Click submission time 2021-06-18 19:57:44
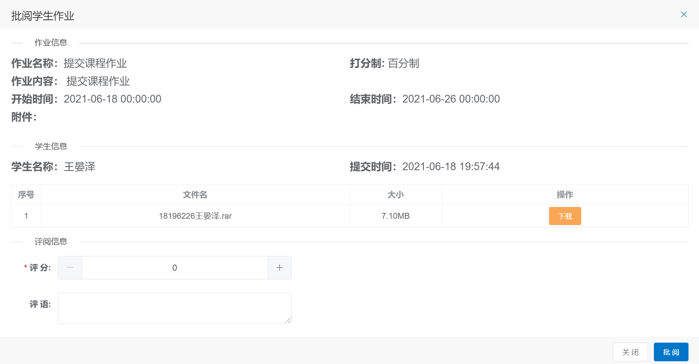 (451, 167)
